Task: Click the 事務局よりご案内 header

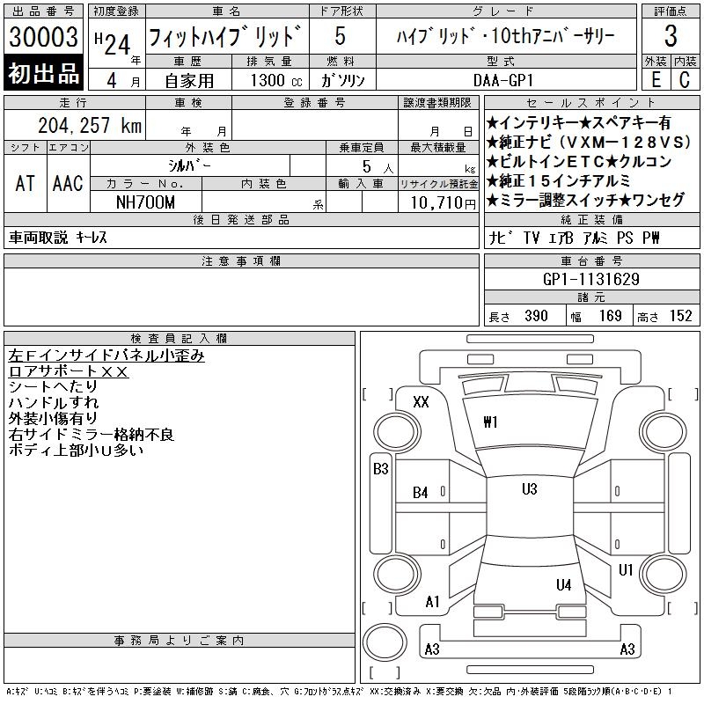Action: coord(180,641)
